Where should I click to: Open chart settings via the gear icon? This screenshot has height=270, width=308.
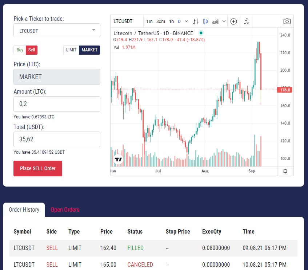285,171
